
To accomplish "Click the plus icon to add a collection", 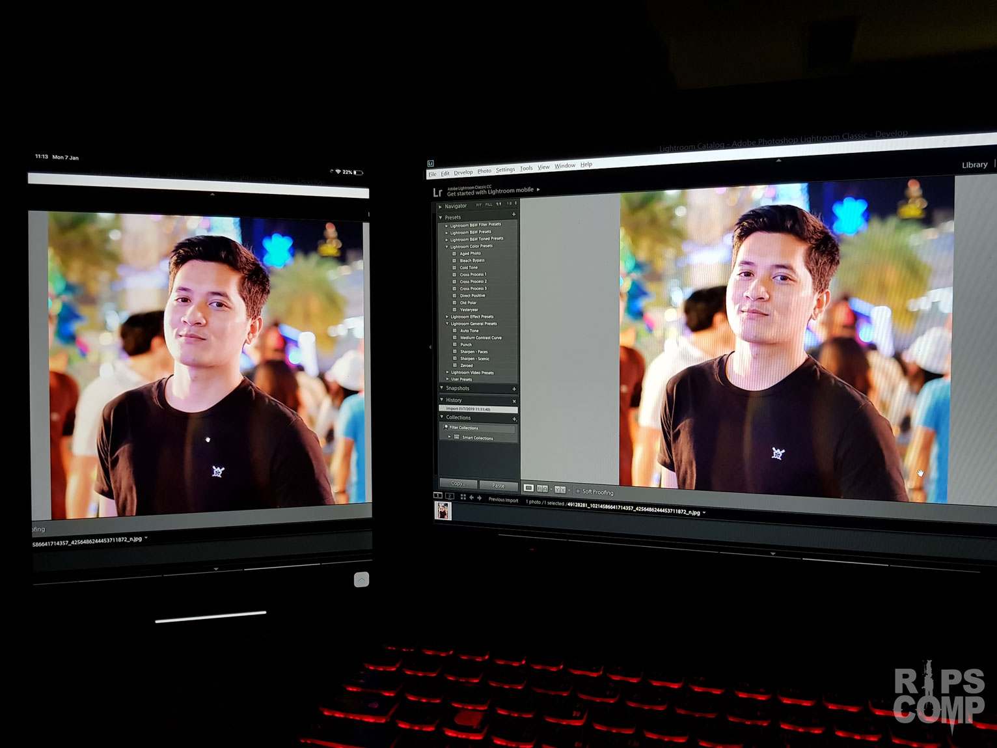I will pos(515,420).
